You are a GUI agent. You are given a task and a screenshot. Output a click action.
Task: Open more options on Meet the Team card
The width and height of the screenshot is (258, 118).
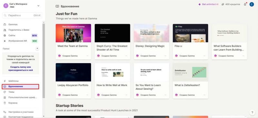coord(87,56)
